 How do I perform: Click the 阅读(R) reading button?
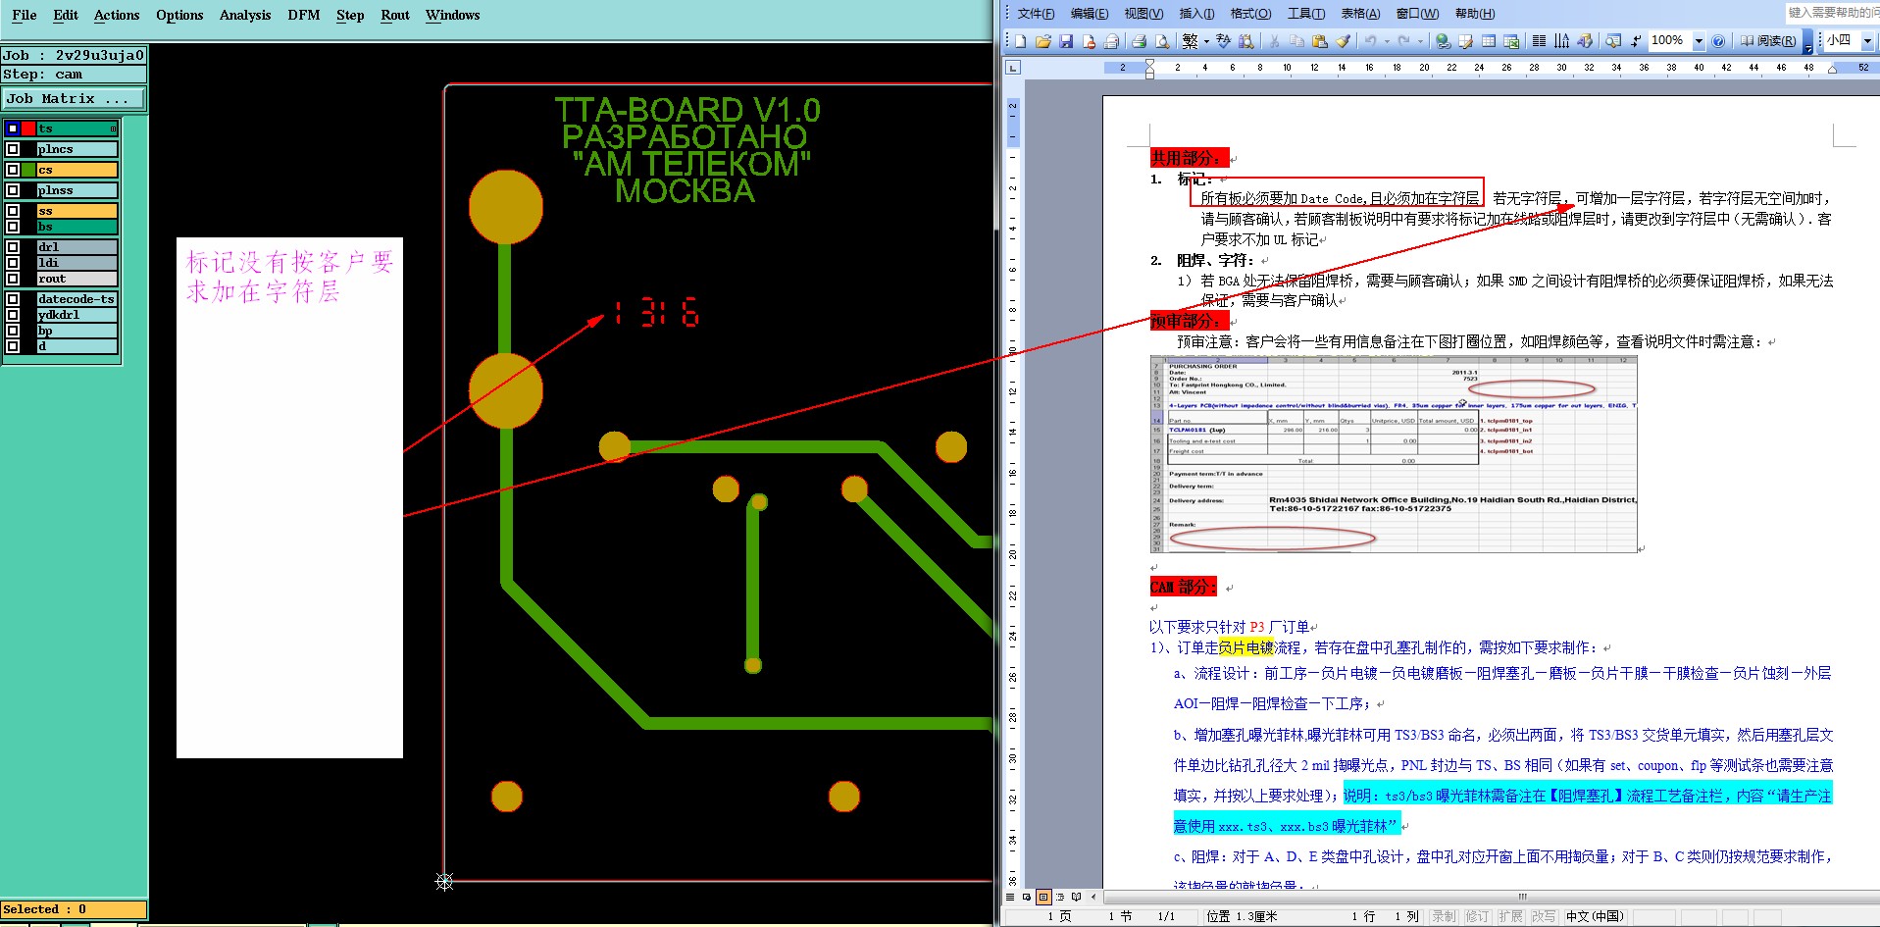click(1768, 41)
